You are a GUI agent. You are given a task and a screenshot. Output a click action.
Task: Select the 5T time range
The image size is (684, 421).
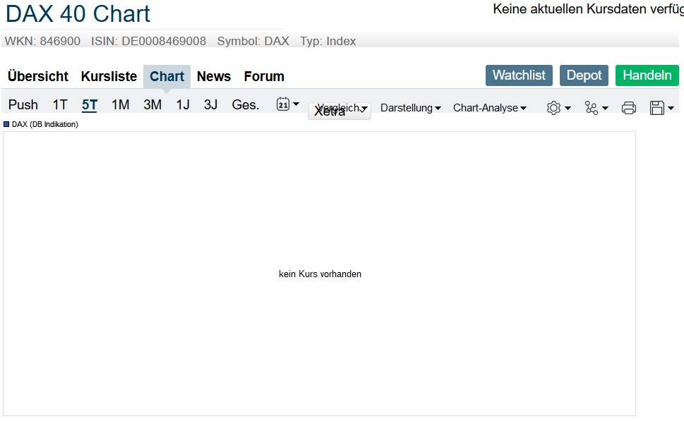point(90,104)
